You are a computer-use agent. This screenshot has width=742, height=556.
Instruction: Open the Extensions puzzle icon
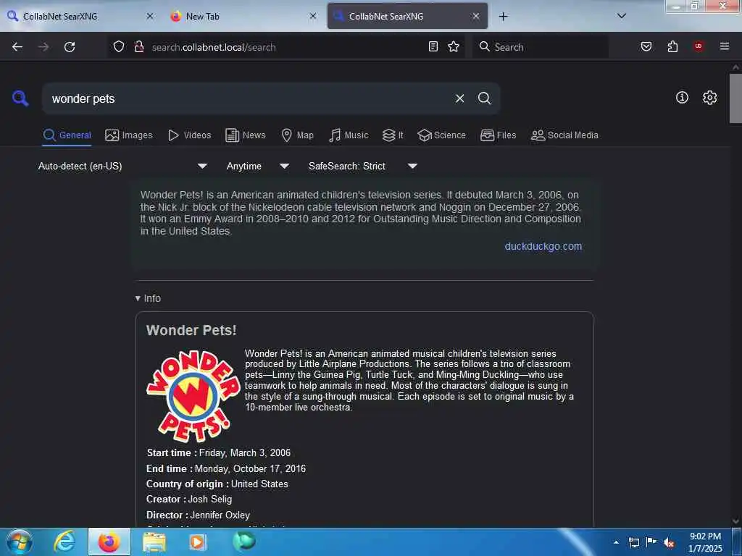tap(672, 46)
